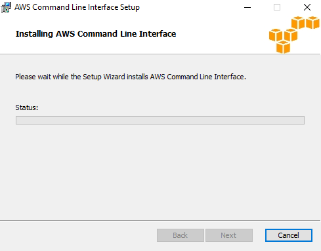Close the AWS Command Line Interface Setup window
This screenshot has height=251, width=321.
point(307,7)
